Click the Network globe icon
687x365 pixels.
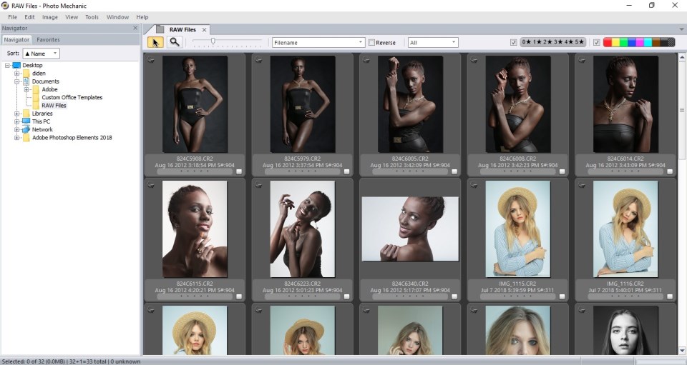[x=26, y=129]
